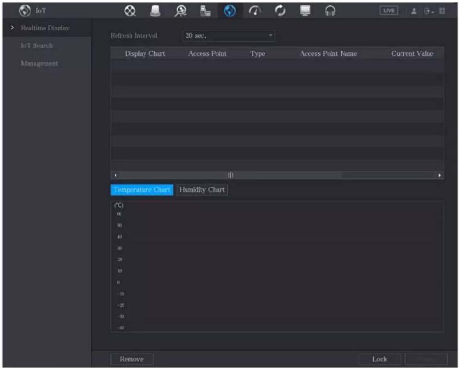This screenshot has height=368, width=459.
Task: Open Management in the sidebar
Action: click(40, 63)
